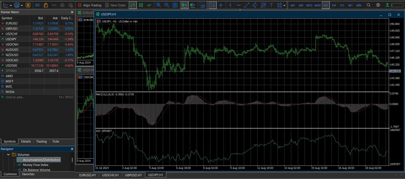Collapse the Volumes folder in Navigator

(x=8, y=155)
